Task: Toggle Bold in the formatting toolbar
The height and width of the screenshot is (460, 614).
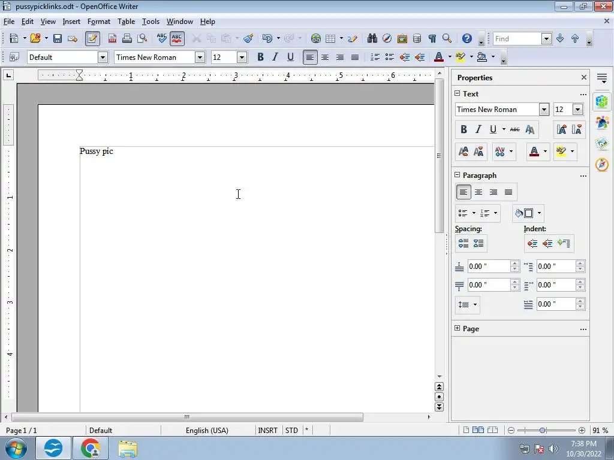Action: click(260, 57)
